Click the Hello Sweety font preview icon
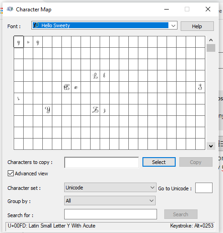 click(x=36, y=25)
